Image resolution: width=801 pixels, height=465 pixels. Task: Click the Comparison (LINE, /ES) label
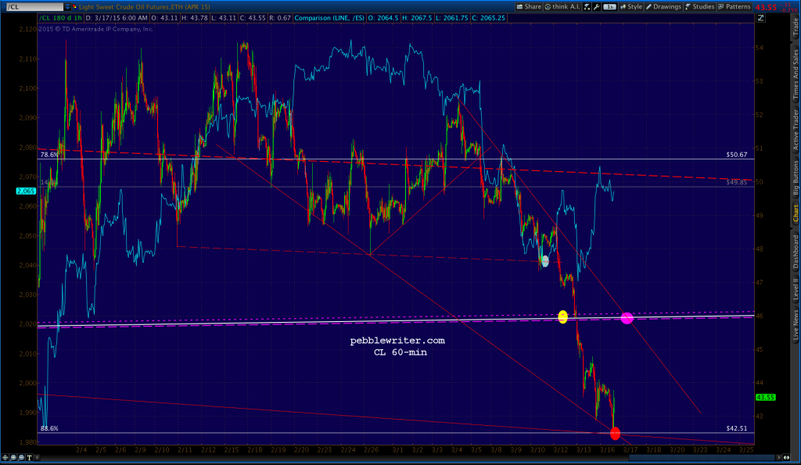329,18
